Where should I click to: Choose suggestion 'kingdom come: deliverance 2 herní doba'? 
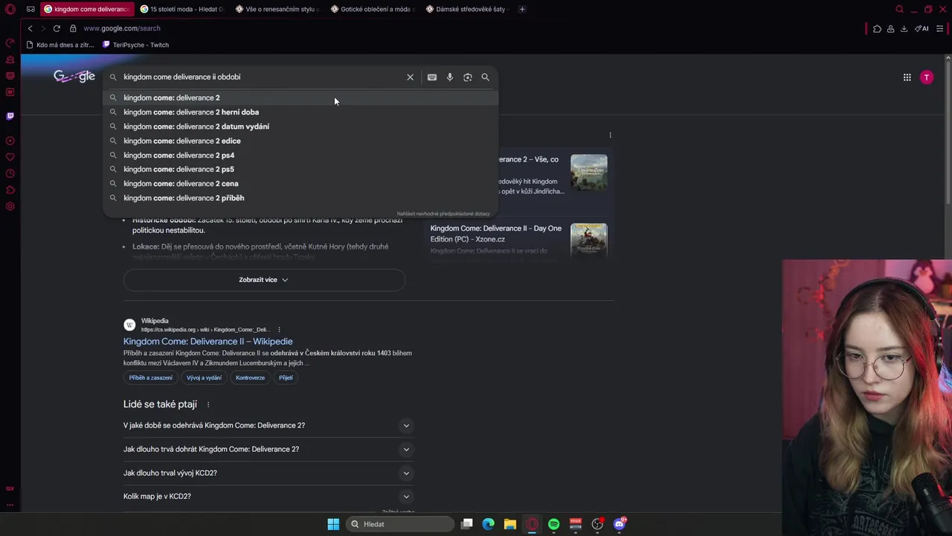(x=300, y=112)
